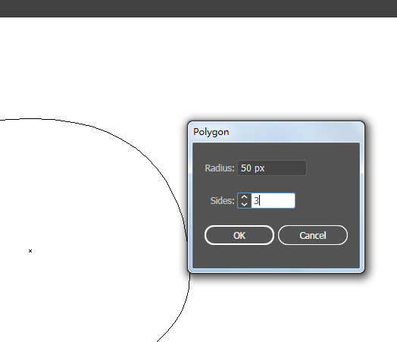This screenshot has height=342, width=397.
Task: Click the Sides label
Action: coord(222,201)
